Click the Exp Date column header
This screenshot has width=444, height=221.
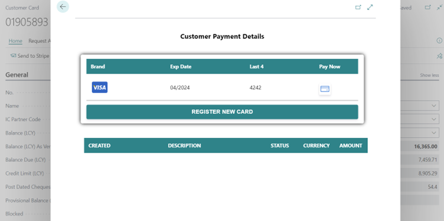181,67
